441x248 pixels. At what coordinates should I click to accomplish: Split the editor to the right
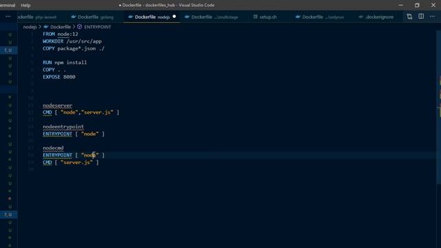pos(421,17)
